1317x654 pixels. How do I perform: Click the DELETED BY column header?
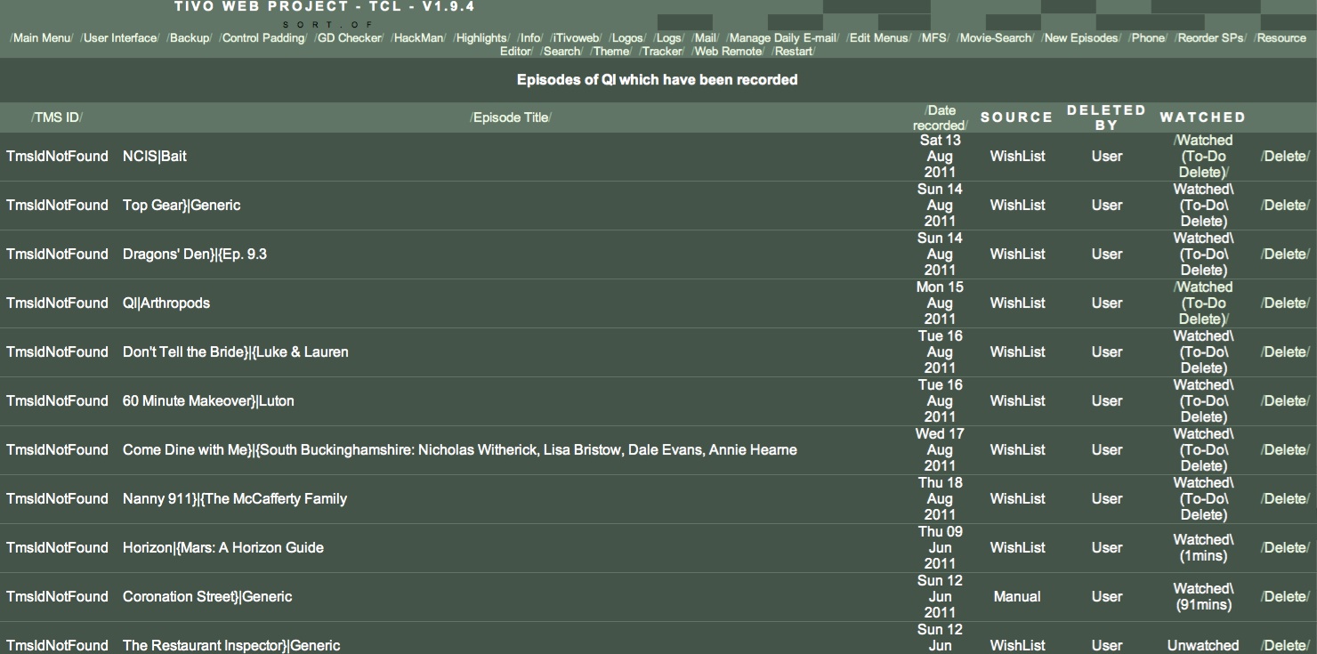pyautogui.click(x=1106, y=117)
